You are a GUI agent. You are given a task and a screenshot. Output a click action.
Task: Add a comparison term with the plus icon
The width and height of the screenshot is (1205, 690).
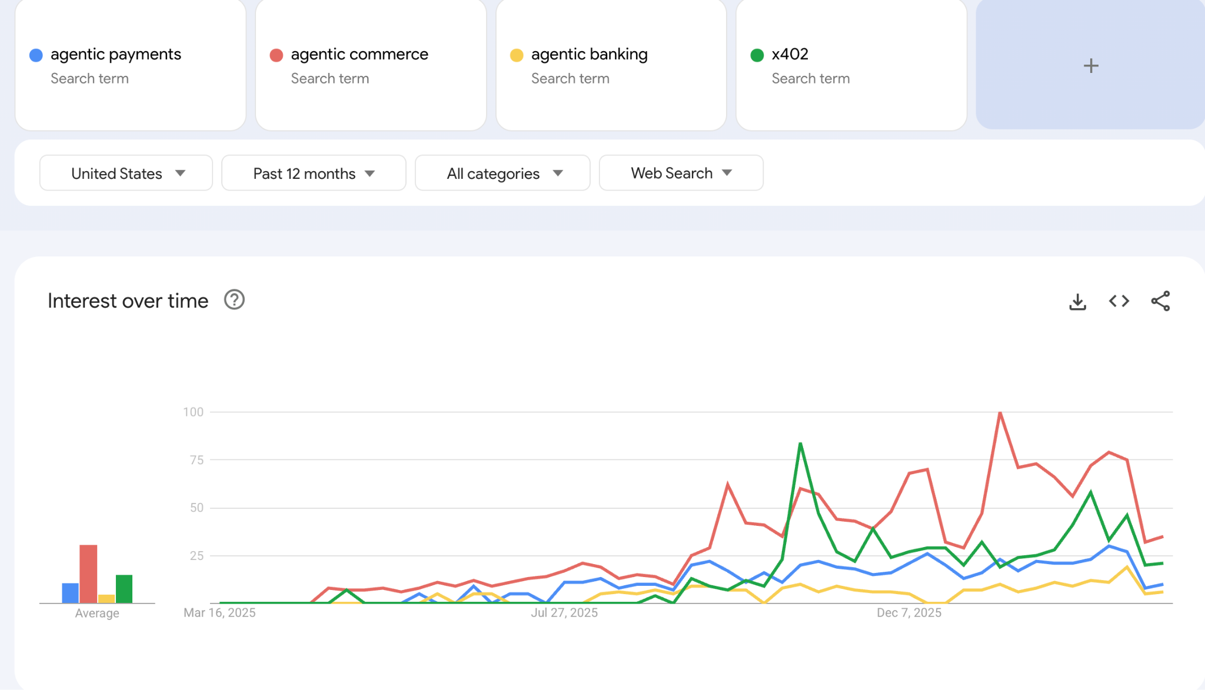tap(1090, 65)
